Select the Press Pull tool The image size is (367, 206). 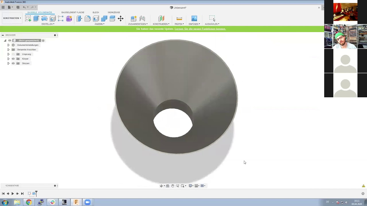click(x=79, y=19)
